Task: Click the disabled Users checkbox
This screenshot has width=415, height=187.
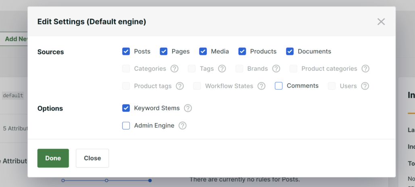Action: click(x=332, y=86)
